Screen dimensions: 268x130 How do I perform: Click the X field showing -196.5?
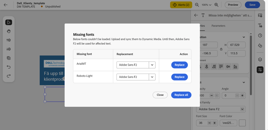click(x=209, y=54)
